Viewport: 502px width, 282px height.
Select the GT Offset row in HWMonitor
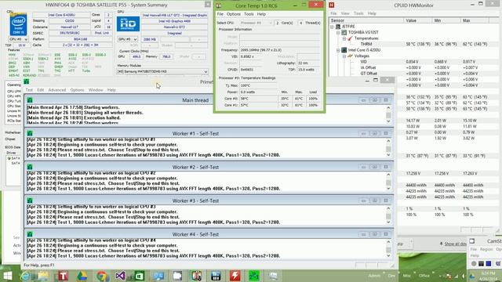tap(415, 74)
